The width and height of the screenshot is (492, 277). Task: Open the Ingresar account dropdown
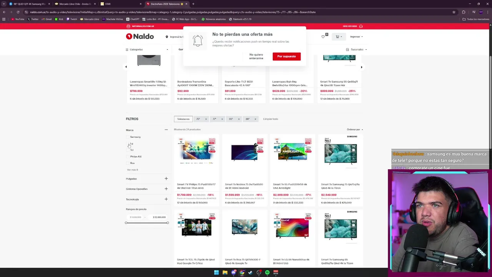[x=356, y=37]
